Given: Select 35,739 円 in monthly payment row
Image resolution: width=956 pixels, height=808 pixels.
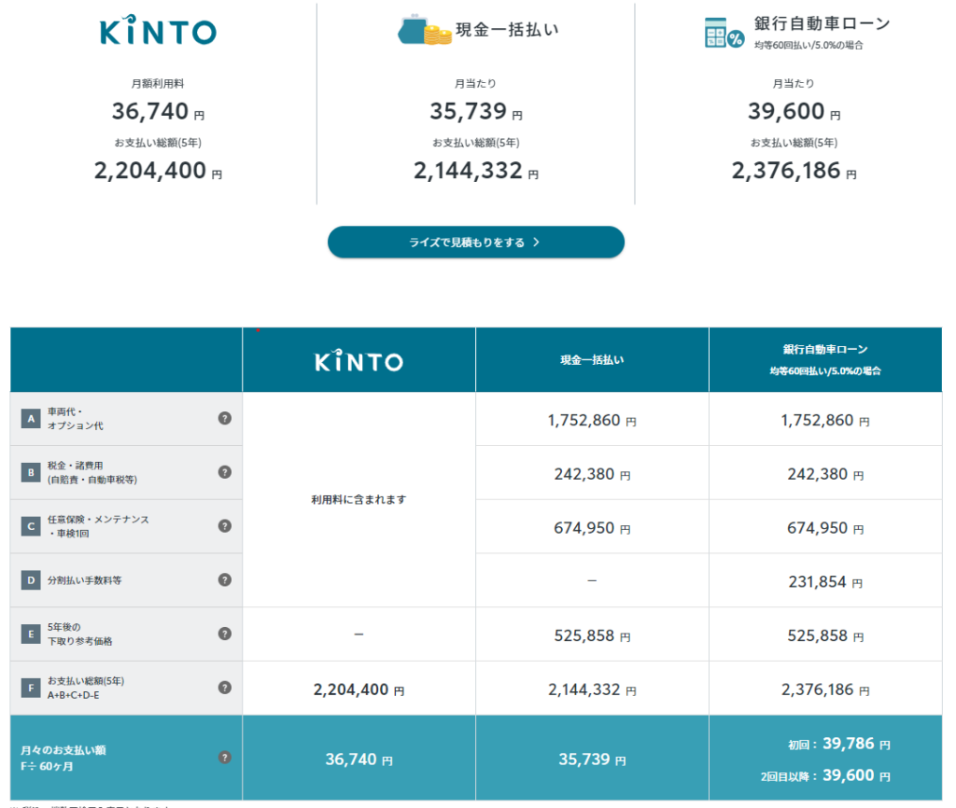Looking at the screenshot, I should click(592, 759).
